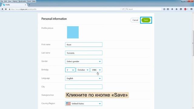This screenshot has height=109, width=194.
Task: Click the reload page icon
Action: pos(123,9)
